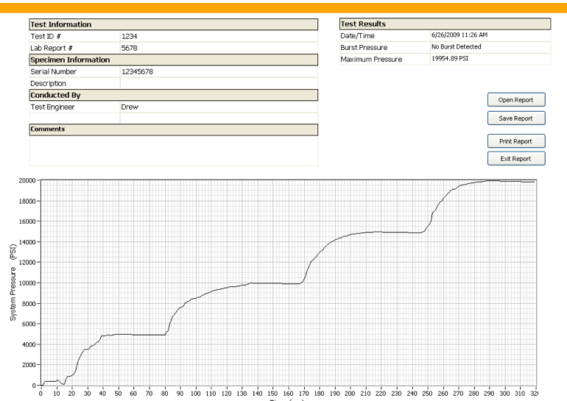
Task: Click the Date/Time value 6/26/2009 11:26 AM
Action: (489, 35)
